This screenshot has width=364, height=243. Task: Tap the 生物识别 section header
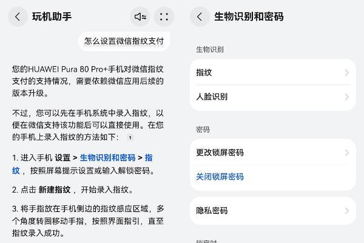pos(210,49)
